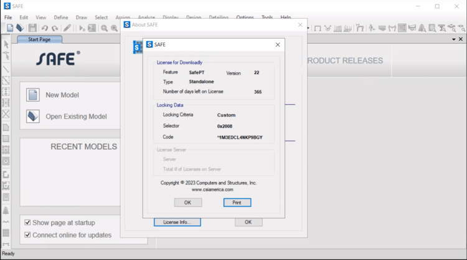Click the Run Analysis play icon
This screenshot has width=467, height=260.
pos(82,28)
